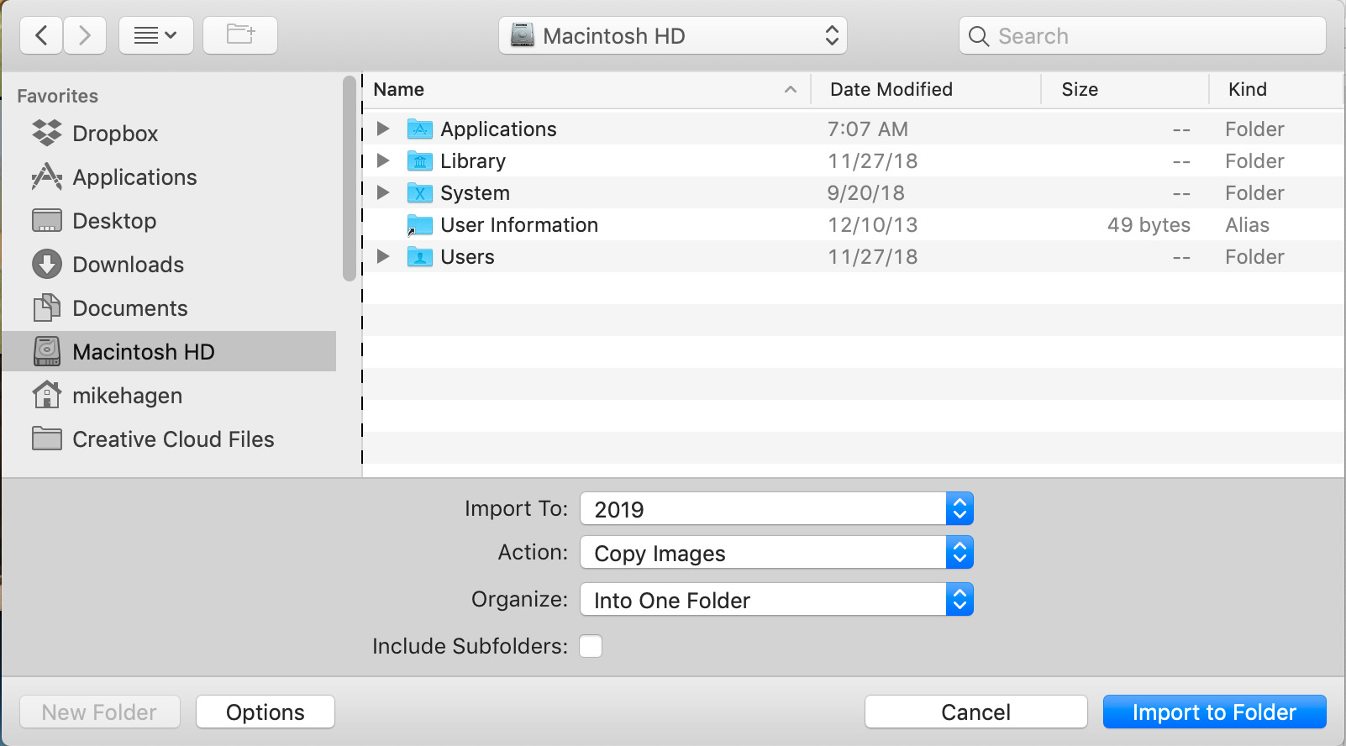Expand the Applications folder disclosure triangle

[x=383, y=129]
